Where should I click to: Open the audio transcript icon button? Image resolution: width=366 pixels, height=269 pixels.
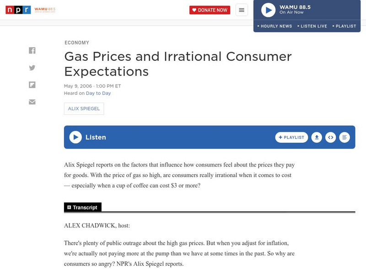(x=344, y=137)
